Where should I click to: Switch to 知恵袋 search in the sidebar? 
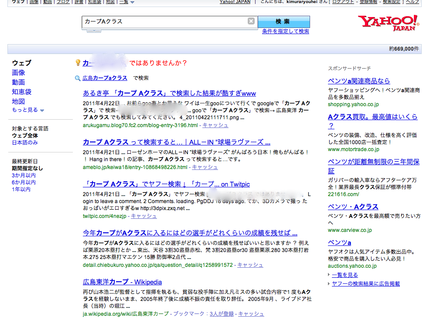coord(22,92)
